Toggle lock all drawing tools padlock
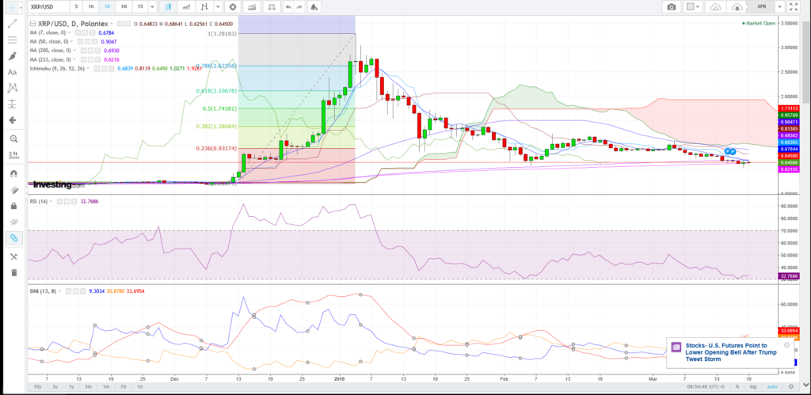Image resolution: width=811 pixels, height=395 pixels. pos(13,206)
